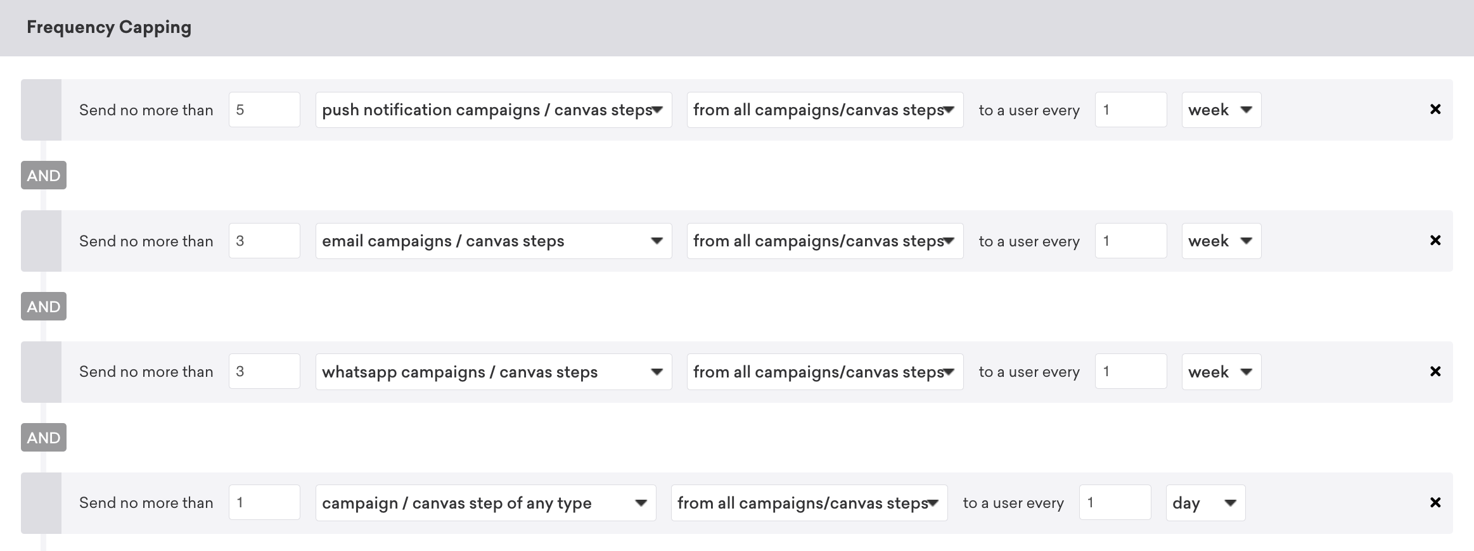Click the first AND connector badge
Screen dimensions: 1474x551
[x=44, y=175]
